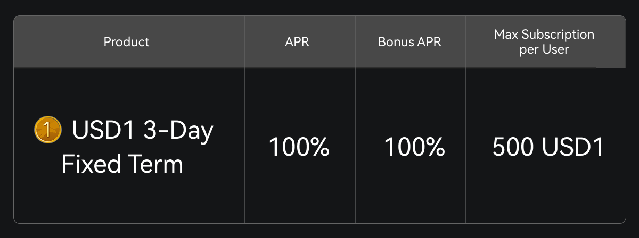The image size is (639, 238).
Task: Select the 500 USD1 max subscription value
Action: tap(548, 147)
